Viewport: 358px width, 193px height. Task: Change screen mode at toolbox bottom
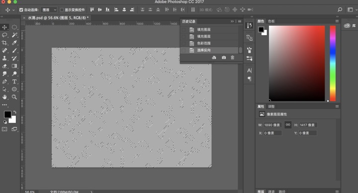(x=14, y=129)
